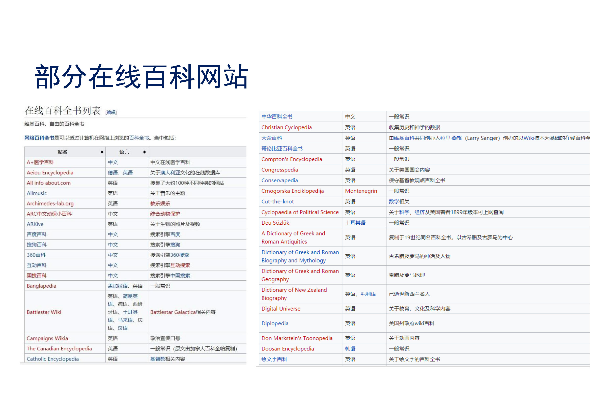Open the 网络百科全书 bold link
Viewport: 590px width, 417px height.
pos(39,138)
